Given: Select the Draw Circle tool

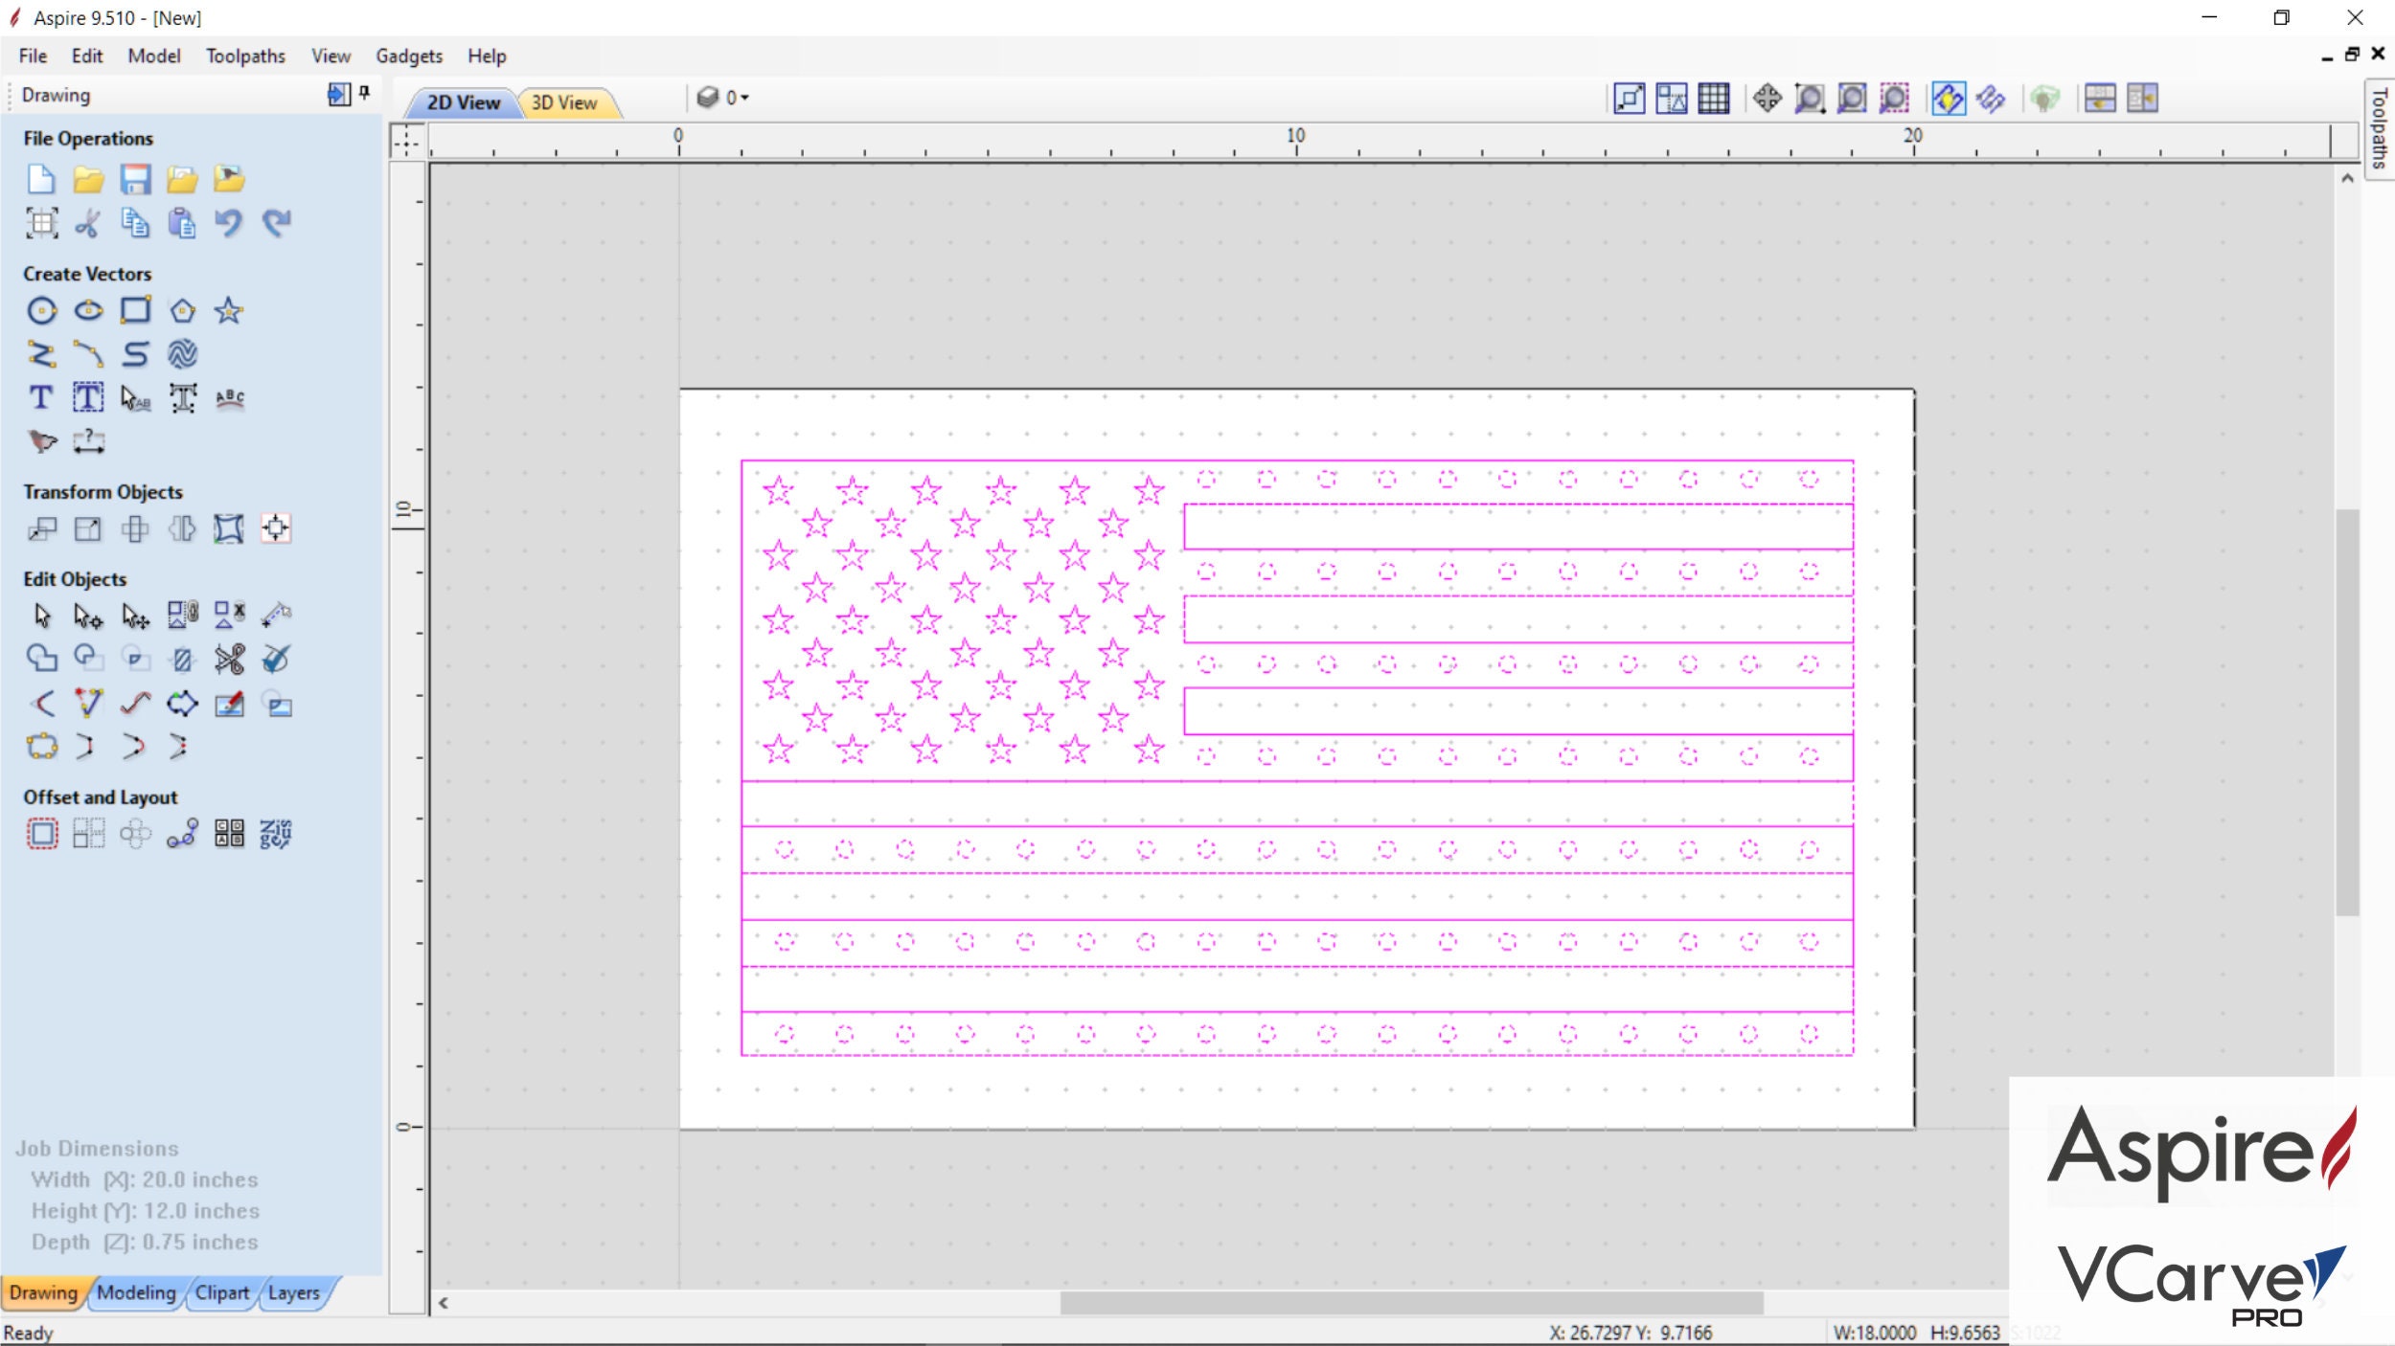Looking at the screenshot, I should point(41,310).
